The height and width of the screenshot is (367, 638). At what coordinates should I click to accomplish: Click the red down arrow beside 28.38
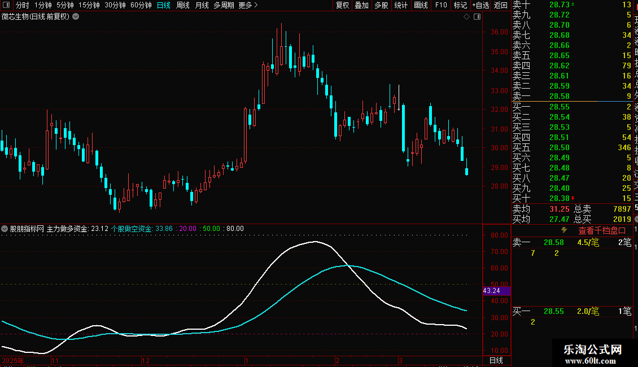[x=573, y=198]
